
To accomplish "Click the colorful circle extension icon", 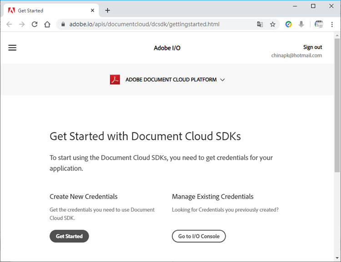I will click(288, 24).
